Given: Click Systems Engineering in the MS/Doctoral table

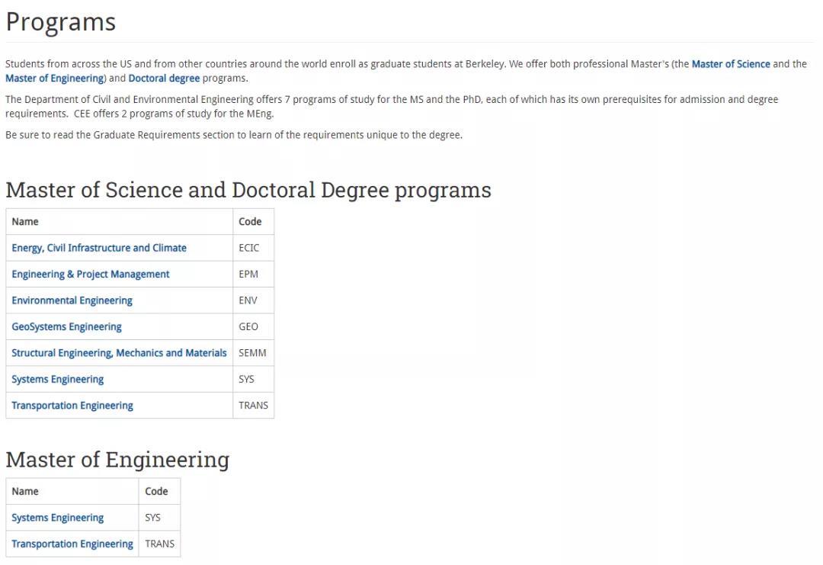Looking at the screenshot, I should click(57, 380).
